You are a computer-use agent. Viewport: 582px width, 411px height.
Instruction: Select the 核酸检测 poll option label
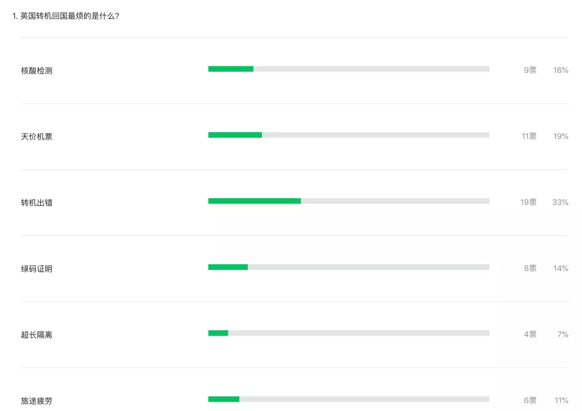click(37, 71)
